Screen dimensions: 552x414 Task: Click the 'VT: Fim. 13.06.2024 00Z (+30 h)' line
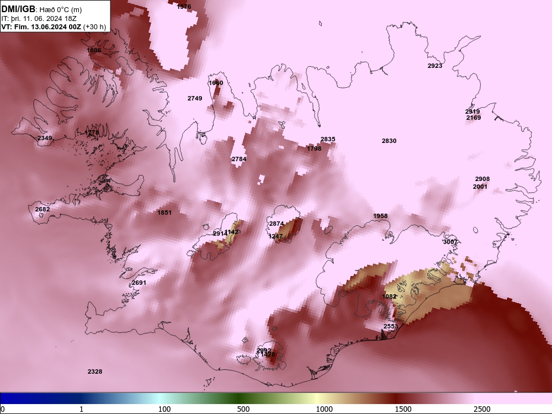pos(54,26)
